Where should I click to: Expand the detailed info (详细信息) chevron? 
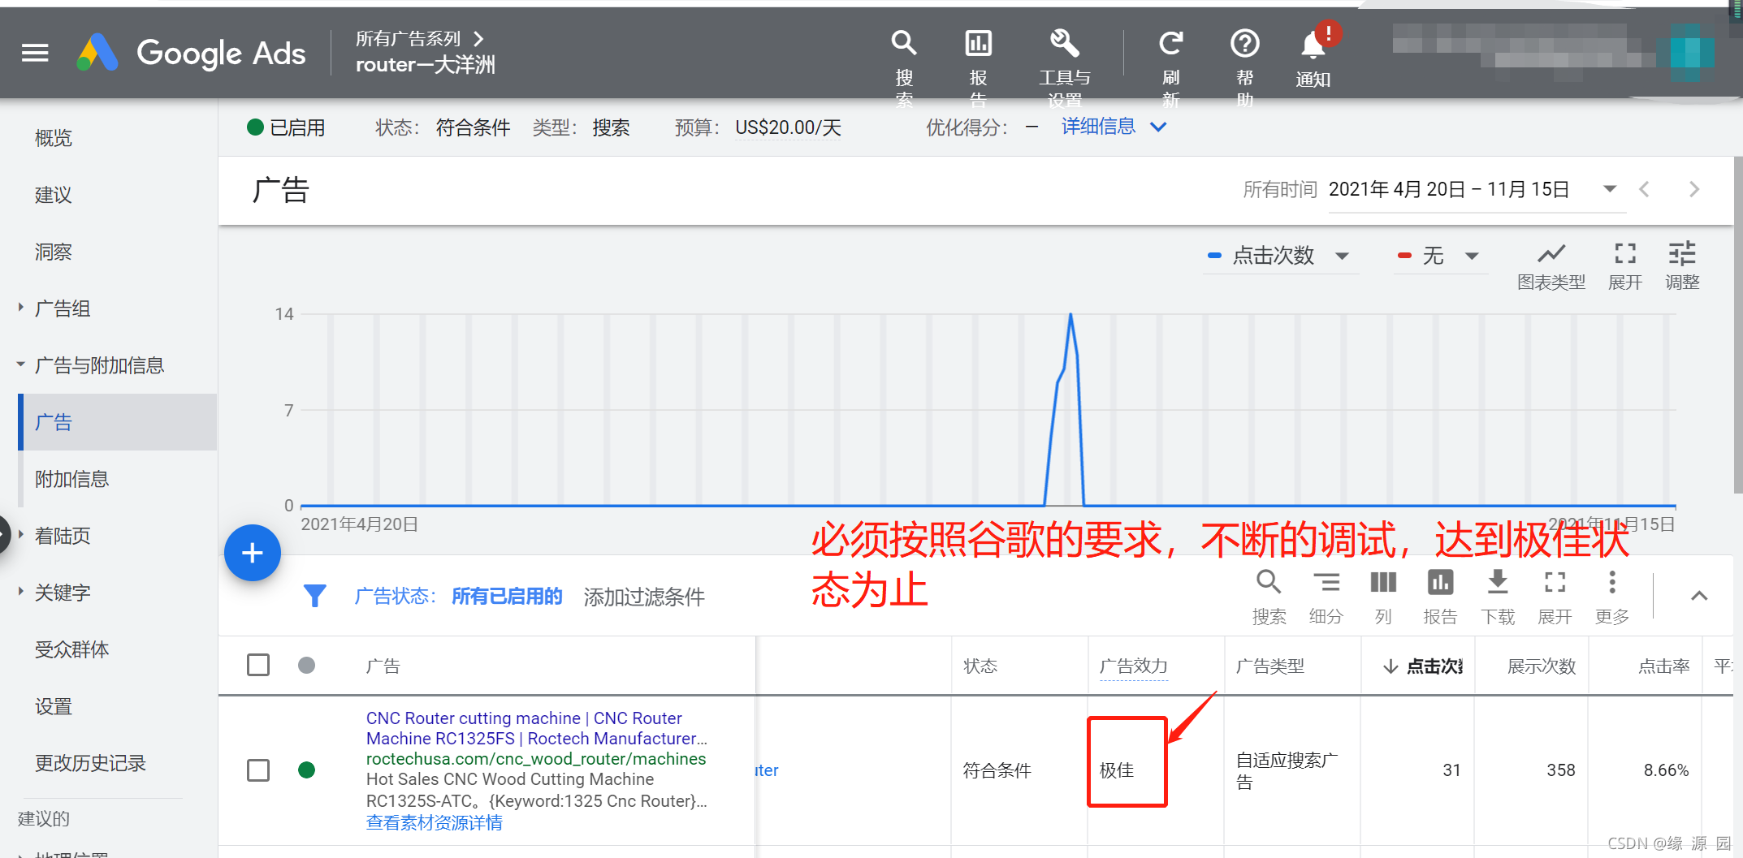point(1158,127)
